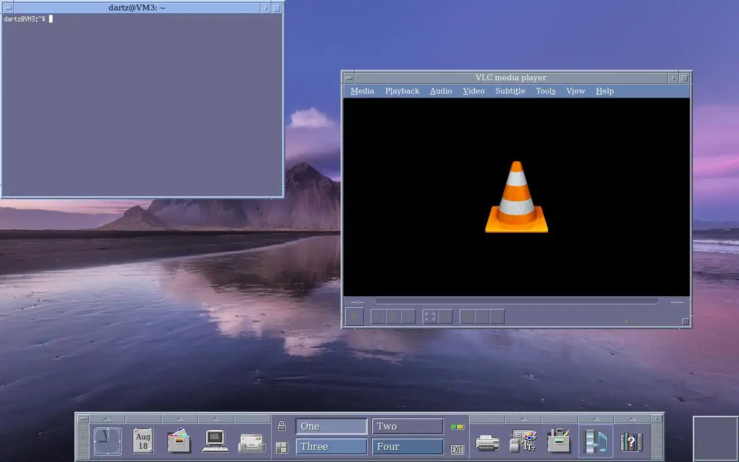Image resolution: width=739 pixels, height=462 pixels.
Task: Open the Application Manager desk tools icon
Action: 559,442
